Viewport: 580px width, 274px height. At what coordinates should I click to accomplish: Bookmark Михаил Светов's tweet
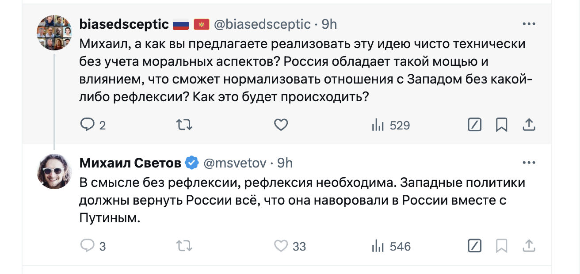click(x=501, y=246)
